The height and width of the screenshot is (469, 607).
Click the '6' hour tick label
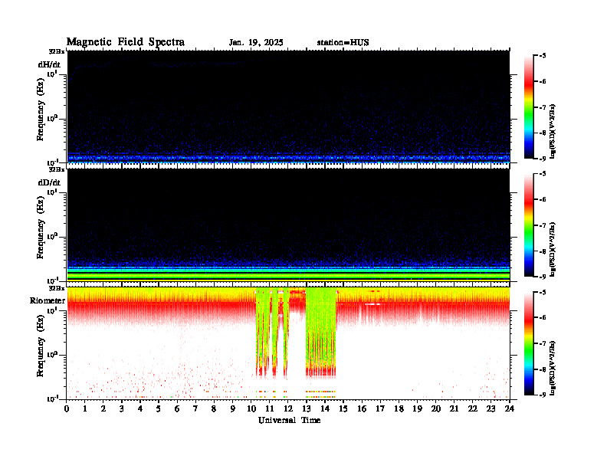click(177, 408)
